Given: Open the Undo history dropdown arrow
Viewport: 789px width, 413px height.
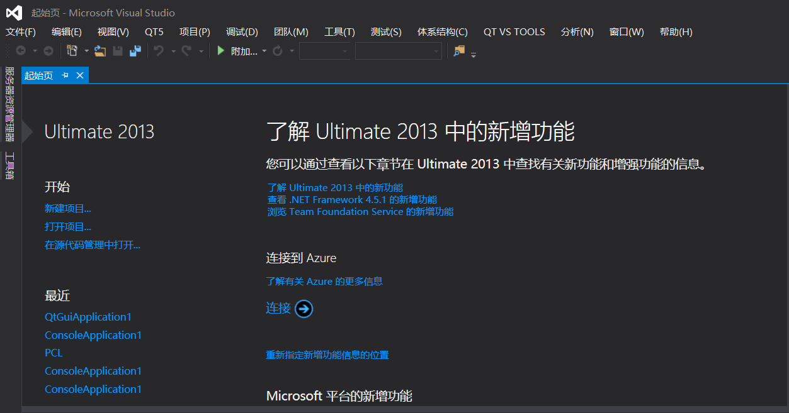Looking at the screenshot, I should tap(173, 51).
